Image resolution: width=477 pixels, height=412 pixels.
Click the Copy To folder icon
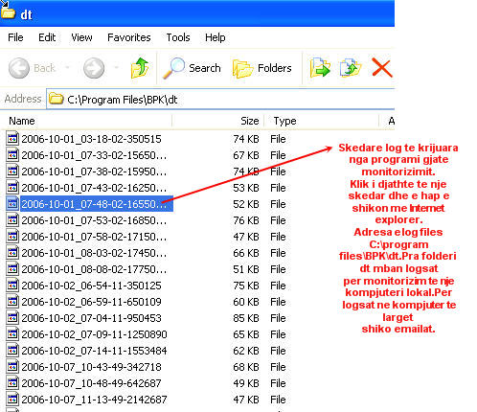tap(351, 67)
